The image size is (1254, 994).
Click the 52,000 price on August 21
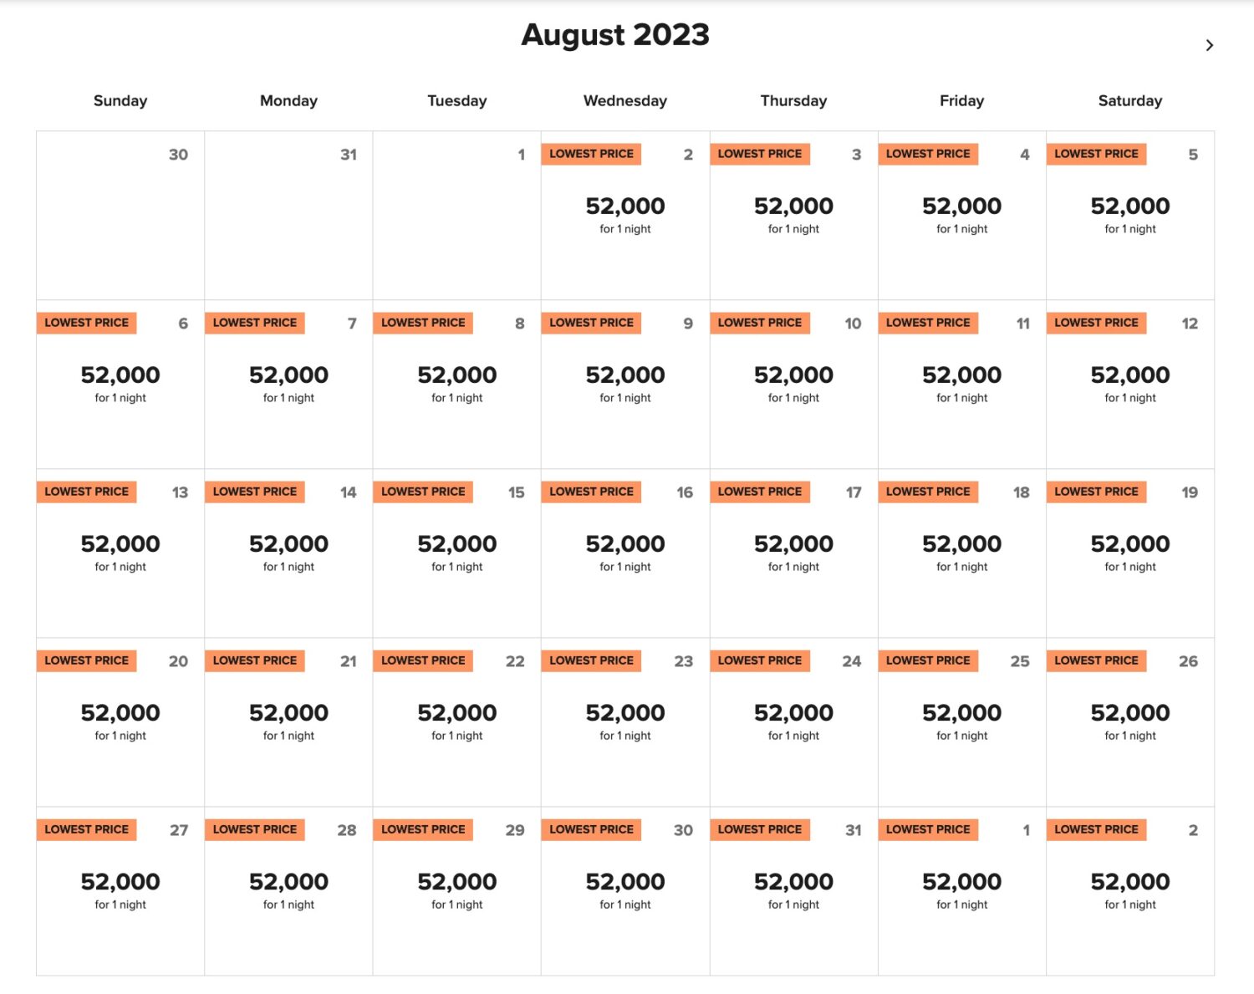[288, 713]
